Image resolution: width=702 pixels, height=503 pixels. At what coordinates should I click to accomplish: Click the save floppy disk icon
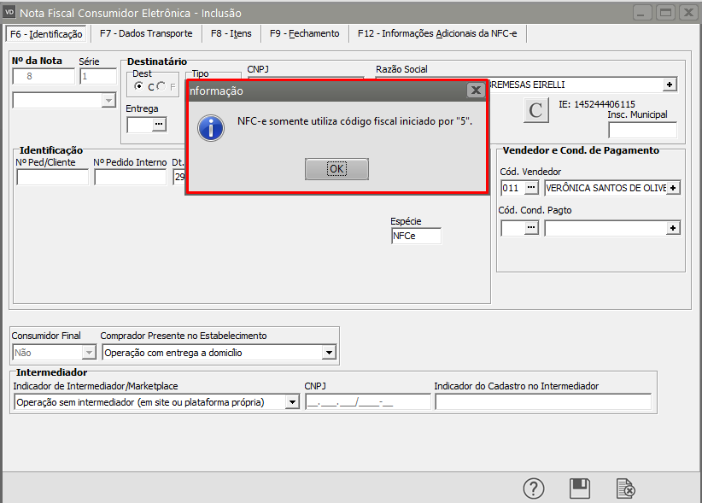pos(580,488)
